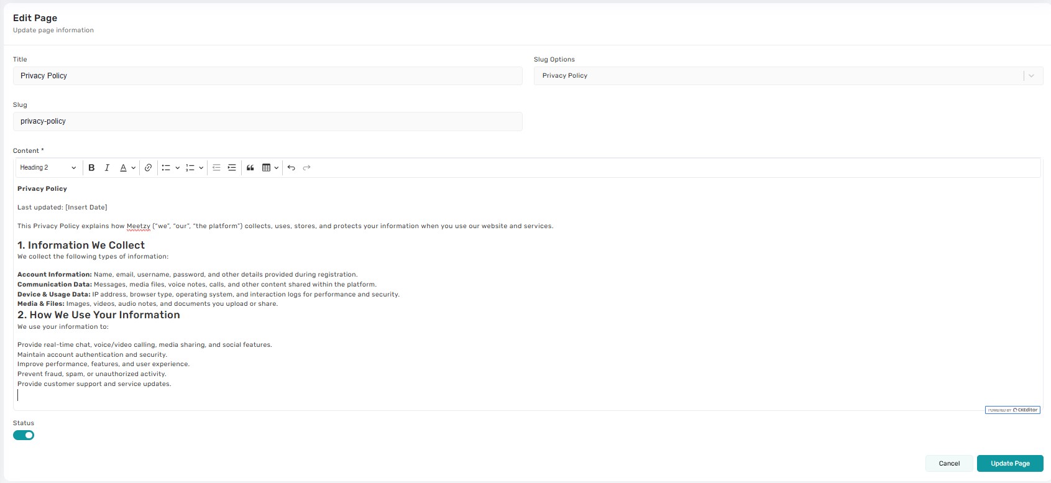Insert a numbered list

pyautogui.click(x=190, y=168)
